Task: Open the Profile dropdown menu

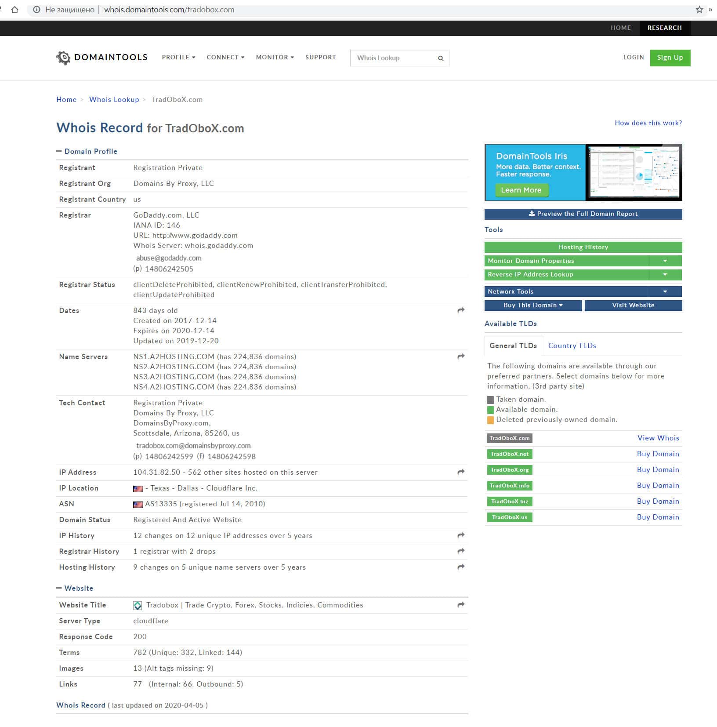Action: (x=178, y=57)
